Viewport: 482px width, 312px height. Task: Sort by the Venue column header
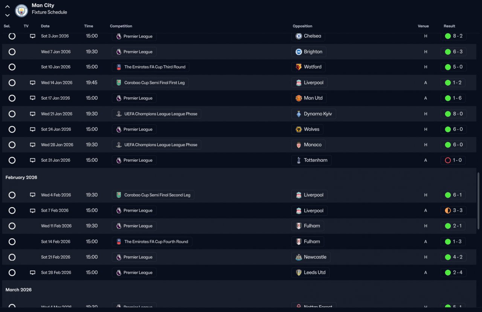pos(423,26)
